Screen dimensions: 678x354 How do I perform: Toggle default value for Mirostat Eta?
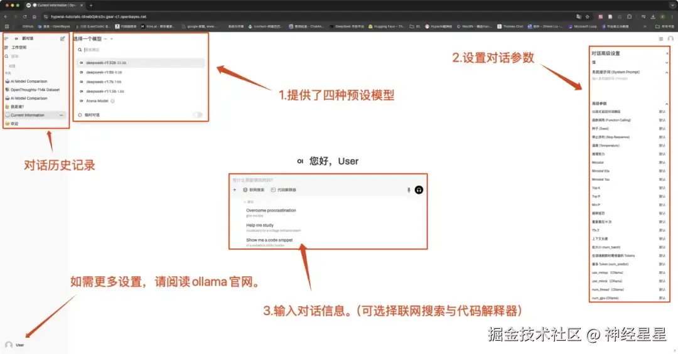pyautogui.click(x=662, y=171)
